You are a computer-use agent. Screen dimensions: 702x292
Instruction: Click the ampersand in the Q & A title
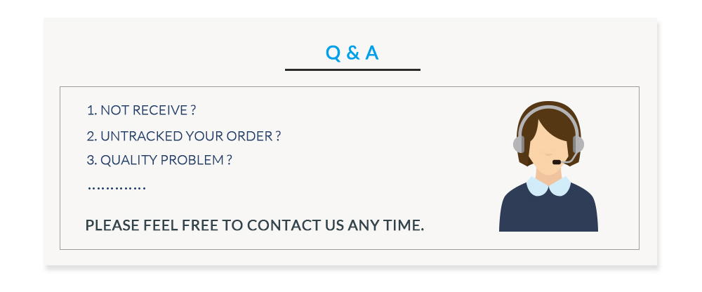[352, 53]
